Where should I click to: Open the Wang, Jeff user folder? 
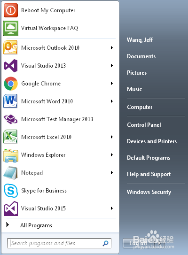[140, 40]
